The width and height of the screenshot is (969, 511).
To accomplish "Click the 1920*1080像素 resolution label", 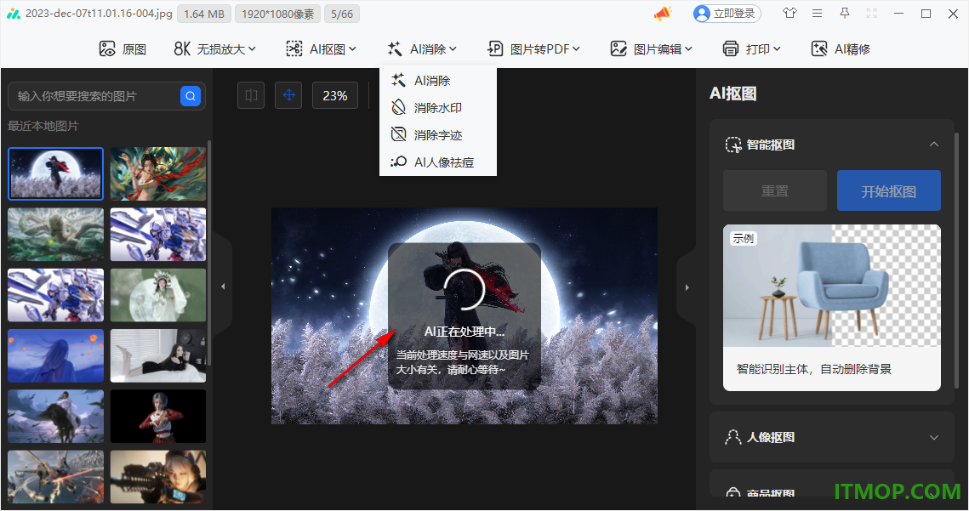I will (x=277, y=14).
